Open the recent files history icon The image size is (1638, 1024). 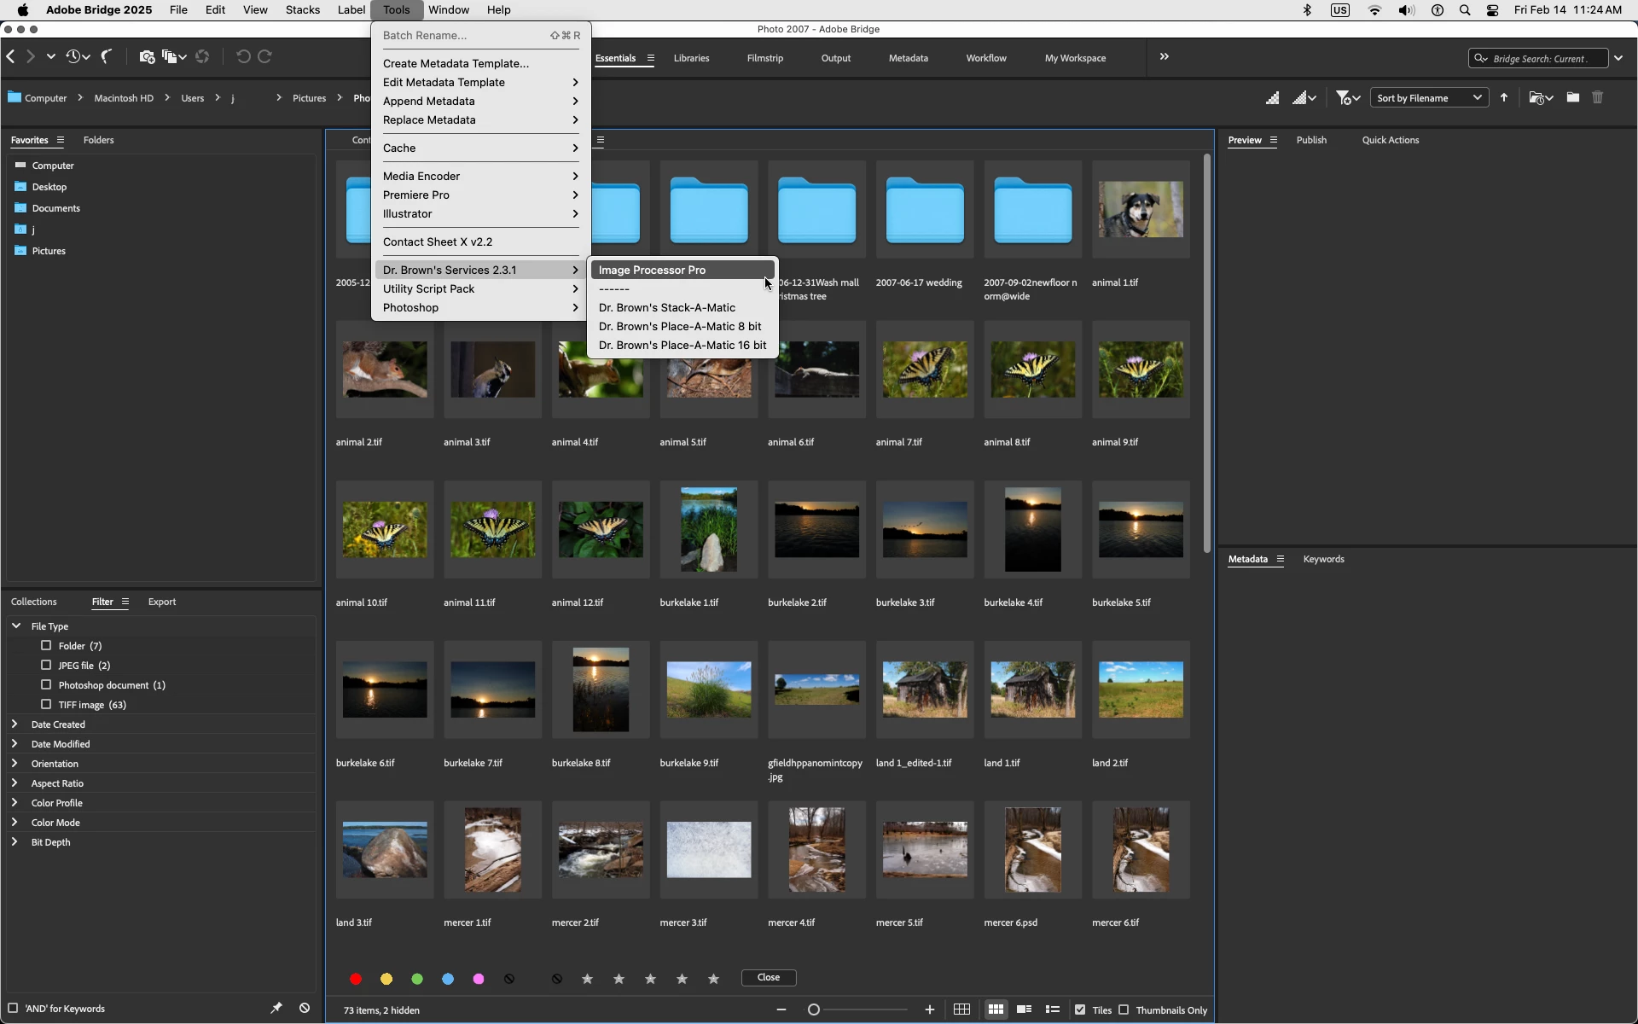point(73,57)
